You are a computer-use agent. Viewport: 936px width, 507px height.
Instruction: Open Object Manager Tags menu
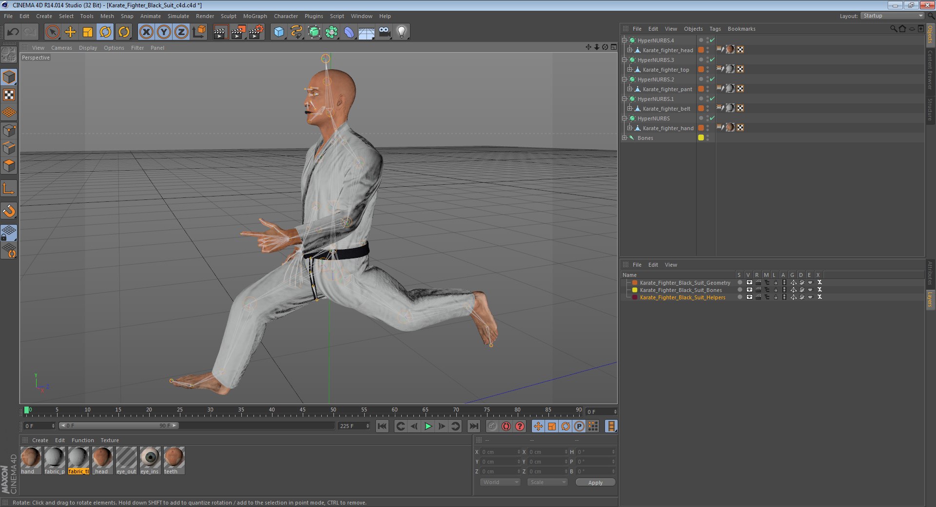click(715, 29)
